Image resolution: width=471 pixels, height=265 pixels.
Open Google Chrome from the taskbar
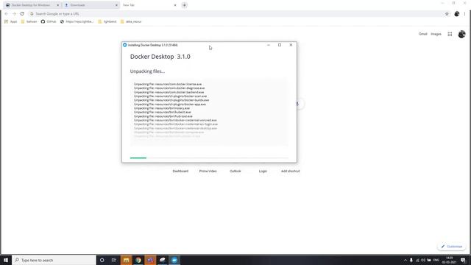(x=138, y=260)
